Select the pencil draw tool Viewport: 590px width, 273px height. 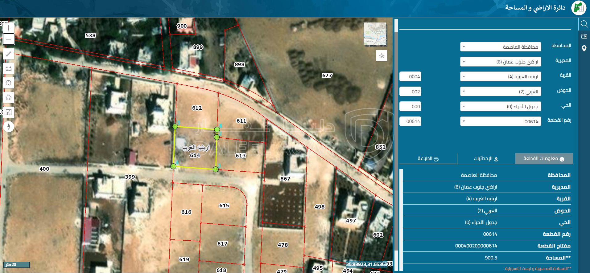coord(9,54)
